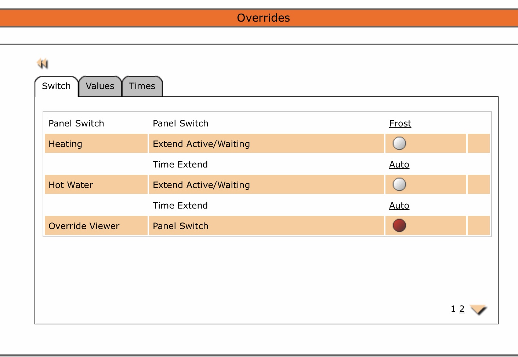Select the Hot Water row label
Viewport: 518px width, 357px height.
tap(71, 185)
